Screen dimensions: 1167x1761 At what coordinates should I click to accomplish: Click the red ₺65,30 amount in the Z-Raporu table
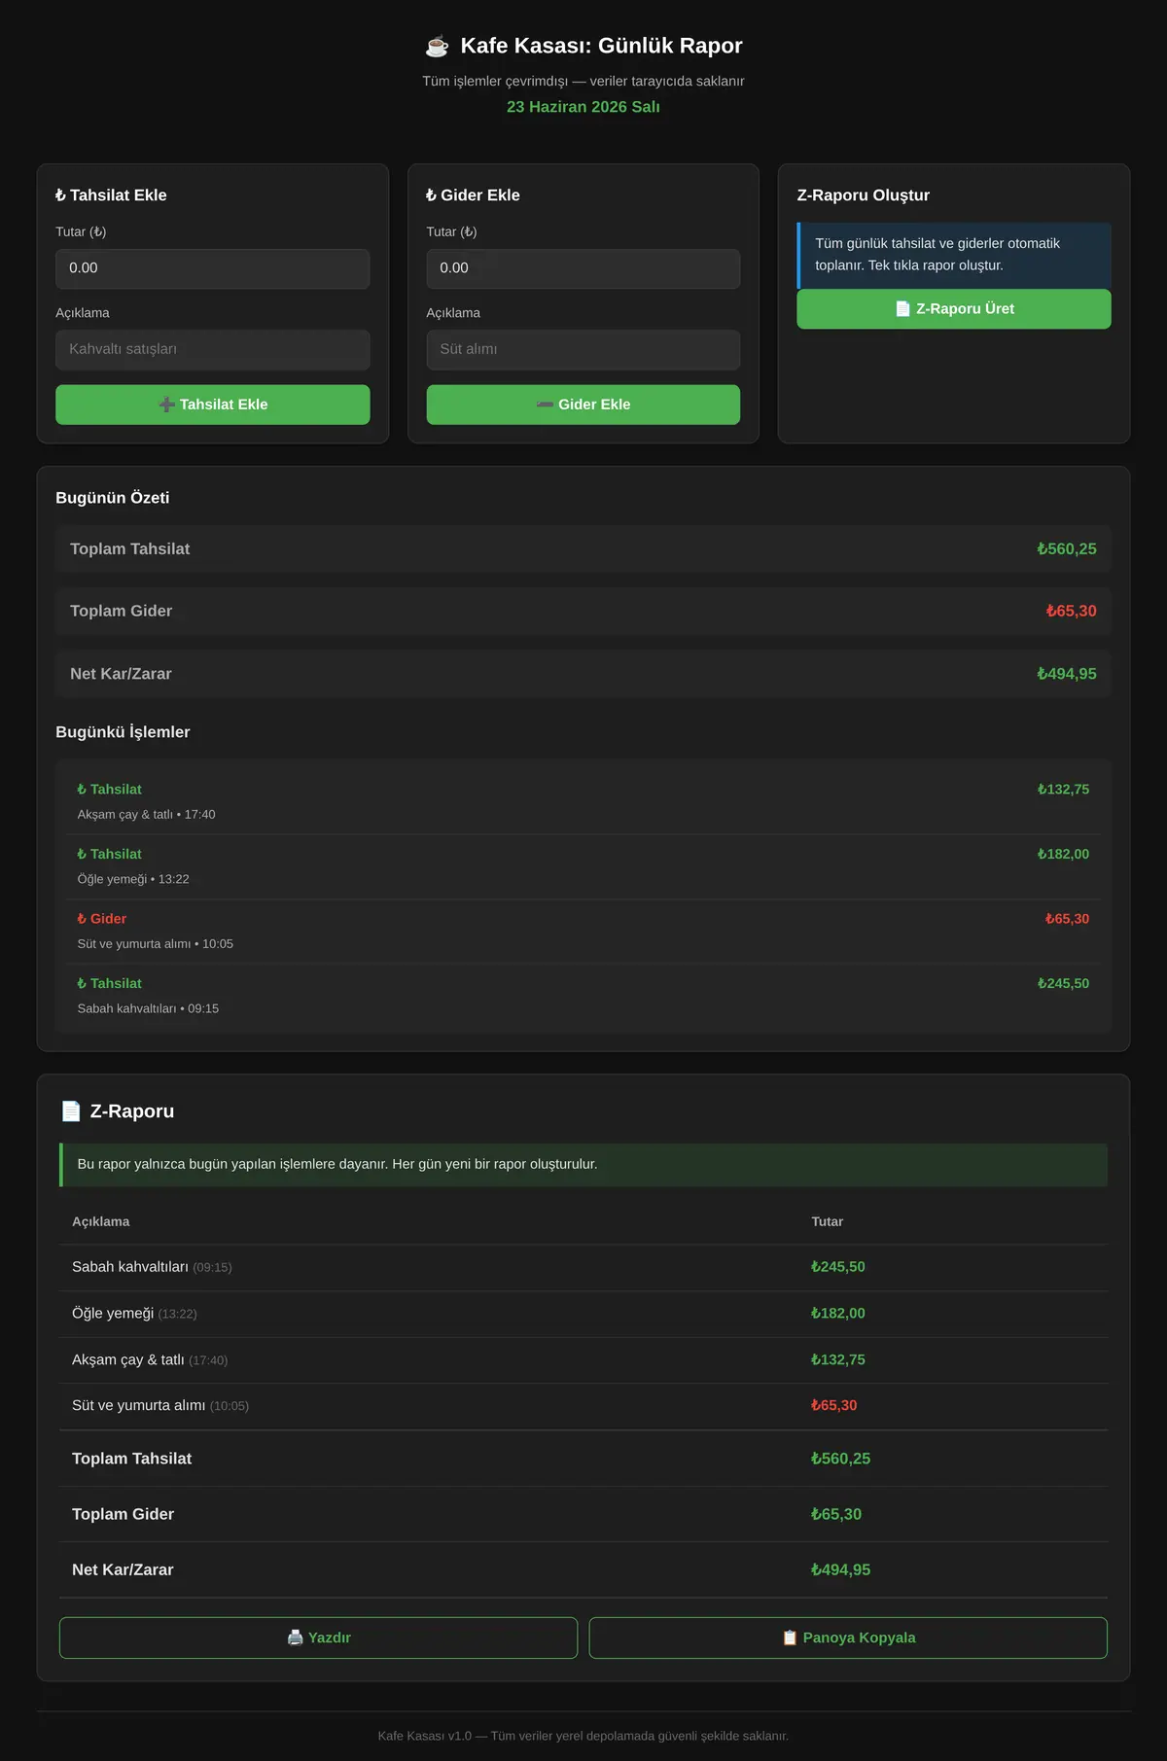tap(834, 1405)
